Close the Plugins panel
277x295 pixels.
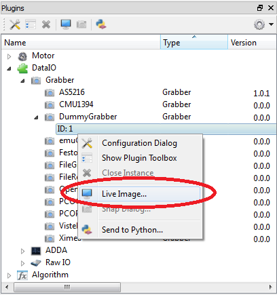click(271, 8)
